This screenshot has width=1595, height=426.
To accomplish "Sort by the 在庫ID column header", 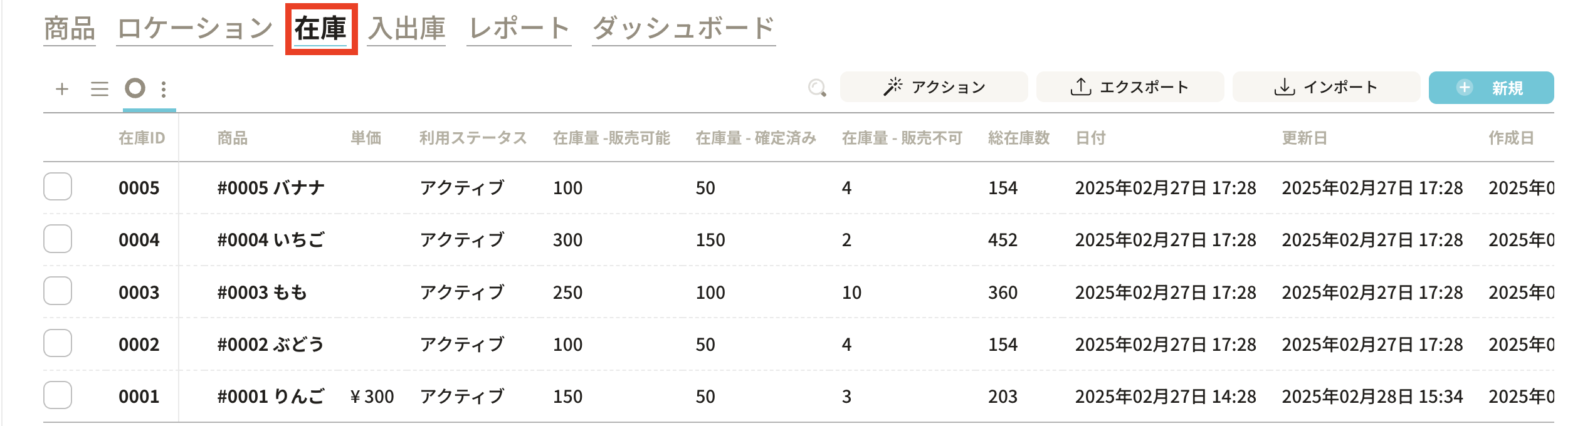I will click(x=142, y=138).
